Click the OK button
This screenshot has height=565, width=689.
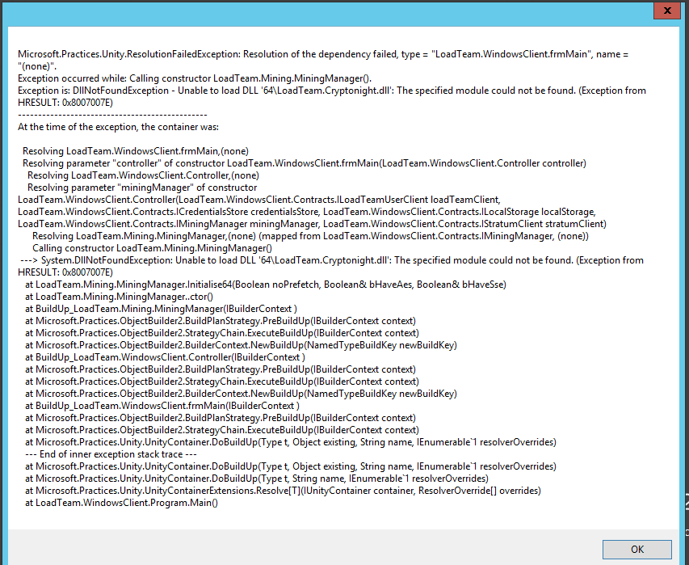(636, 549)
